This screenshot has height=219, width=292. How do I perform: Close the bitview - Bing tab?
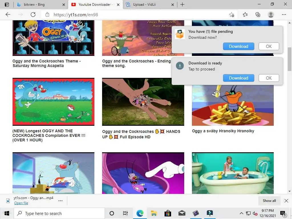(64, 5)
